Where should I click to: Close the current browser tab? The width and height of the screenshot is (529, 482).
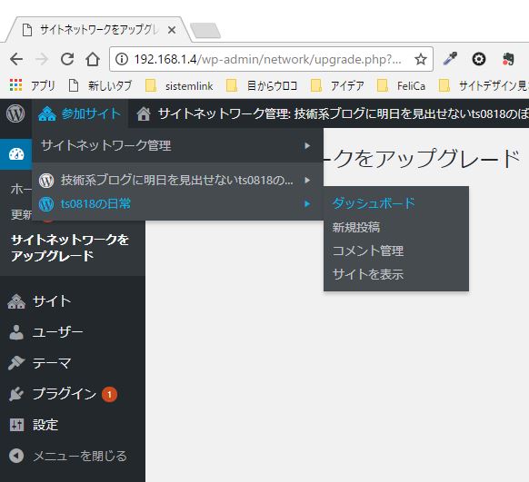tap(172, 30)
